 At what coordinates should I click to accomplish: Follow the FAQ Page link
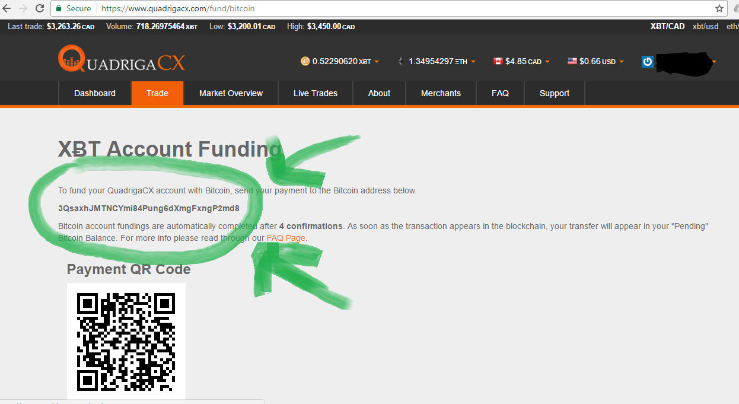(286, 238)
